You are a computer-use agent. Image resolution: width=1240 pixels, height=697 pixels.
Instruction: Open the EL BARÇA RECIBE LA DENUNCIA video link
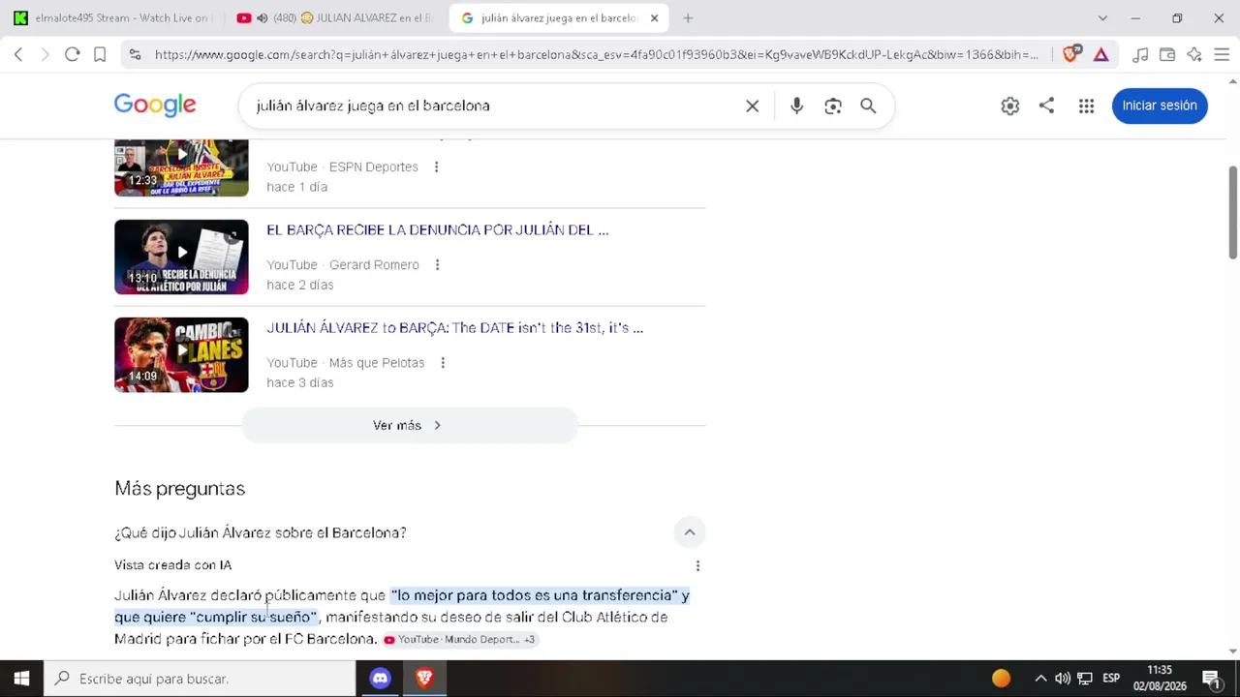click(x=438, y=230)
